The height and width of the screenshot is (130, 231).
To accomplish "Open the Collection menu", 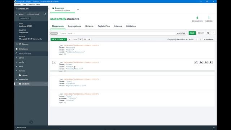I will [31, 4].
